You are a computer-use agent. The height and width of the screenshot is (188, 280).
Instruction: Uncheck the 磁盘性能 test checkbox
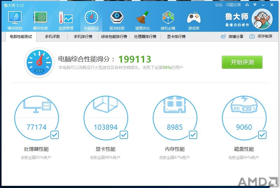click(262, 135)
